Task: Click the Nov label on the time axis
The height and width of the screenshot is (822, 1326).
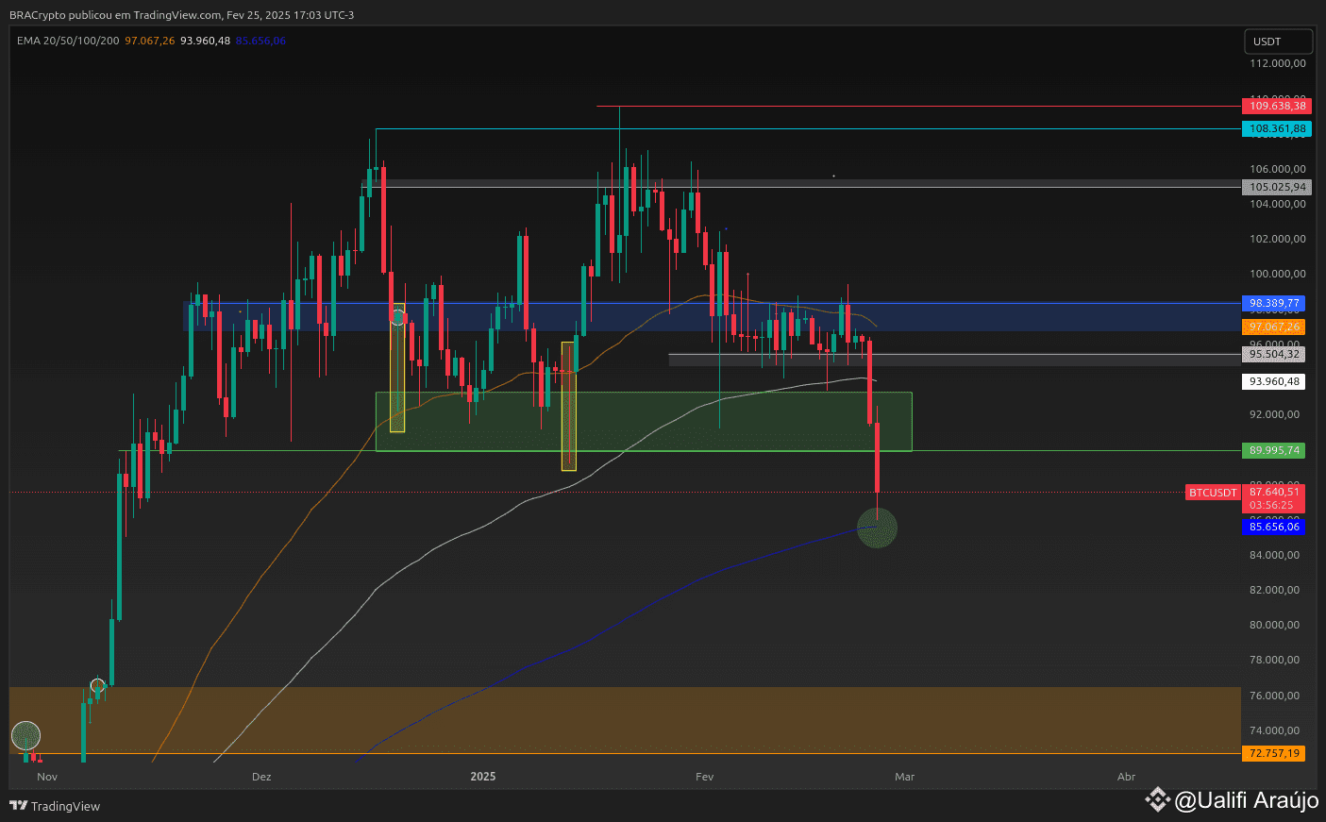Action: coord(47,777)
